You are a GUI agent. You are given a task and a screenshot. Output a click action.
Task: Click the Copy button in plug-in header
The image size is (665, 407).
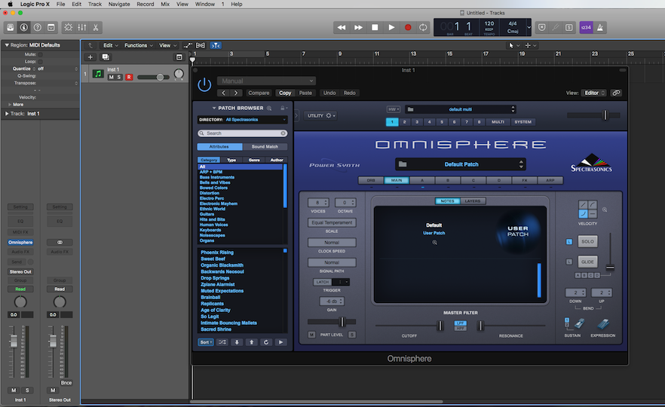[285, 93]
